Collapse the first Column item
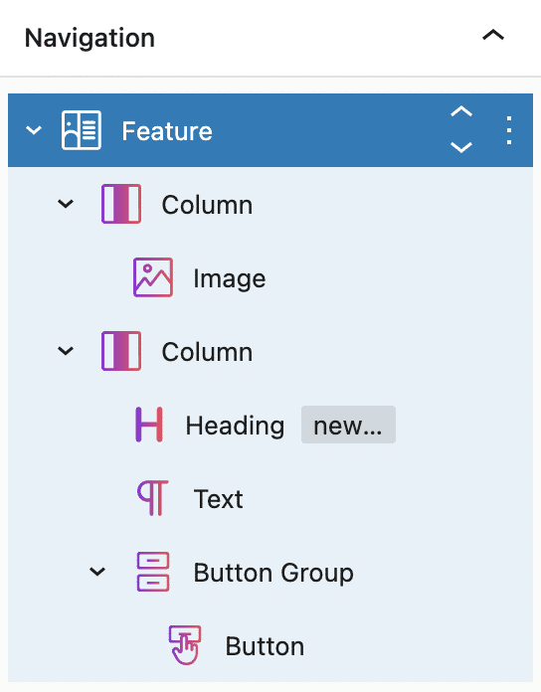The width and height of the screenshot is (541, 692). [66, 204]
